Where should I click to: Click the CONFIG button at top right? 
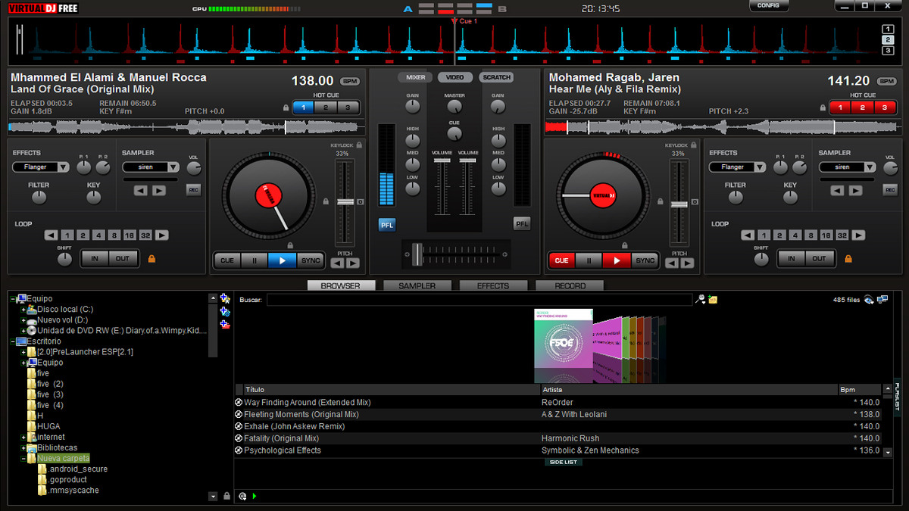point(769,5)
